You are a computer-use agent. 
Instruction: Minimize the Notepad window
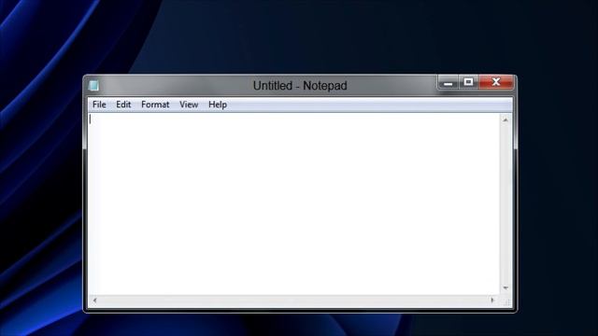[x=448, y=82]
